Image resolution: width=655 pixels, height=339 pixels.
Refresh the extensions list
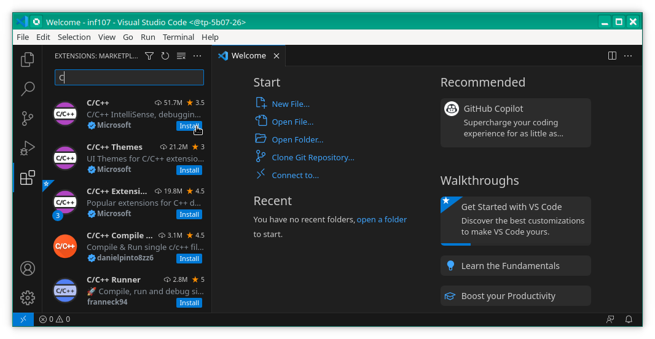click(x=165, y=56)
